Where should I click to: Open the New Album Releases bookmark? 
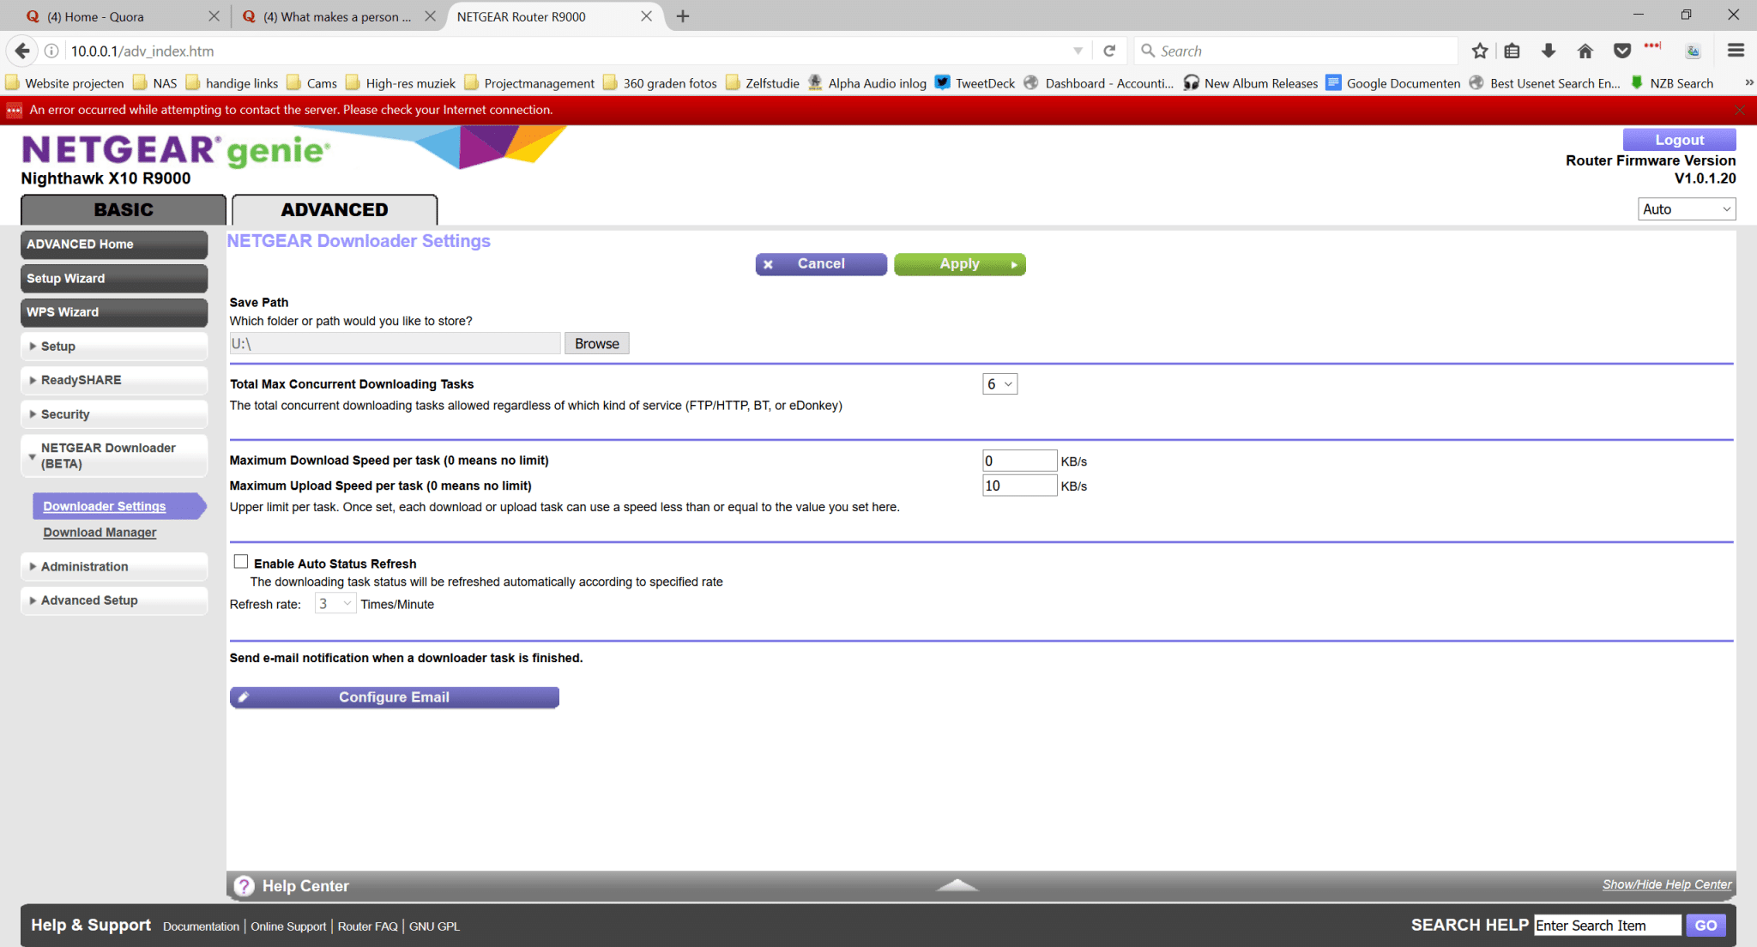1251,83
